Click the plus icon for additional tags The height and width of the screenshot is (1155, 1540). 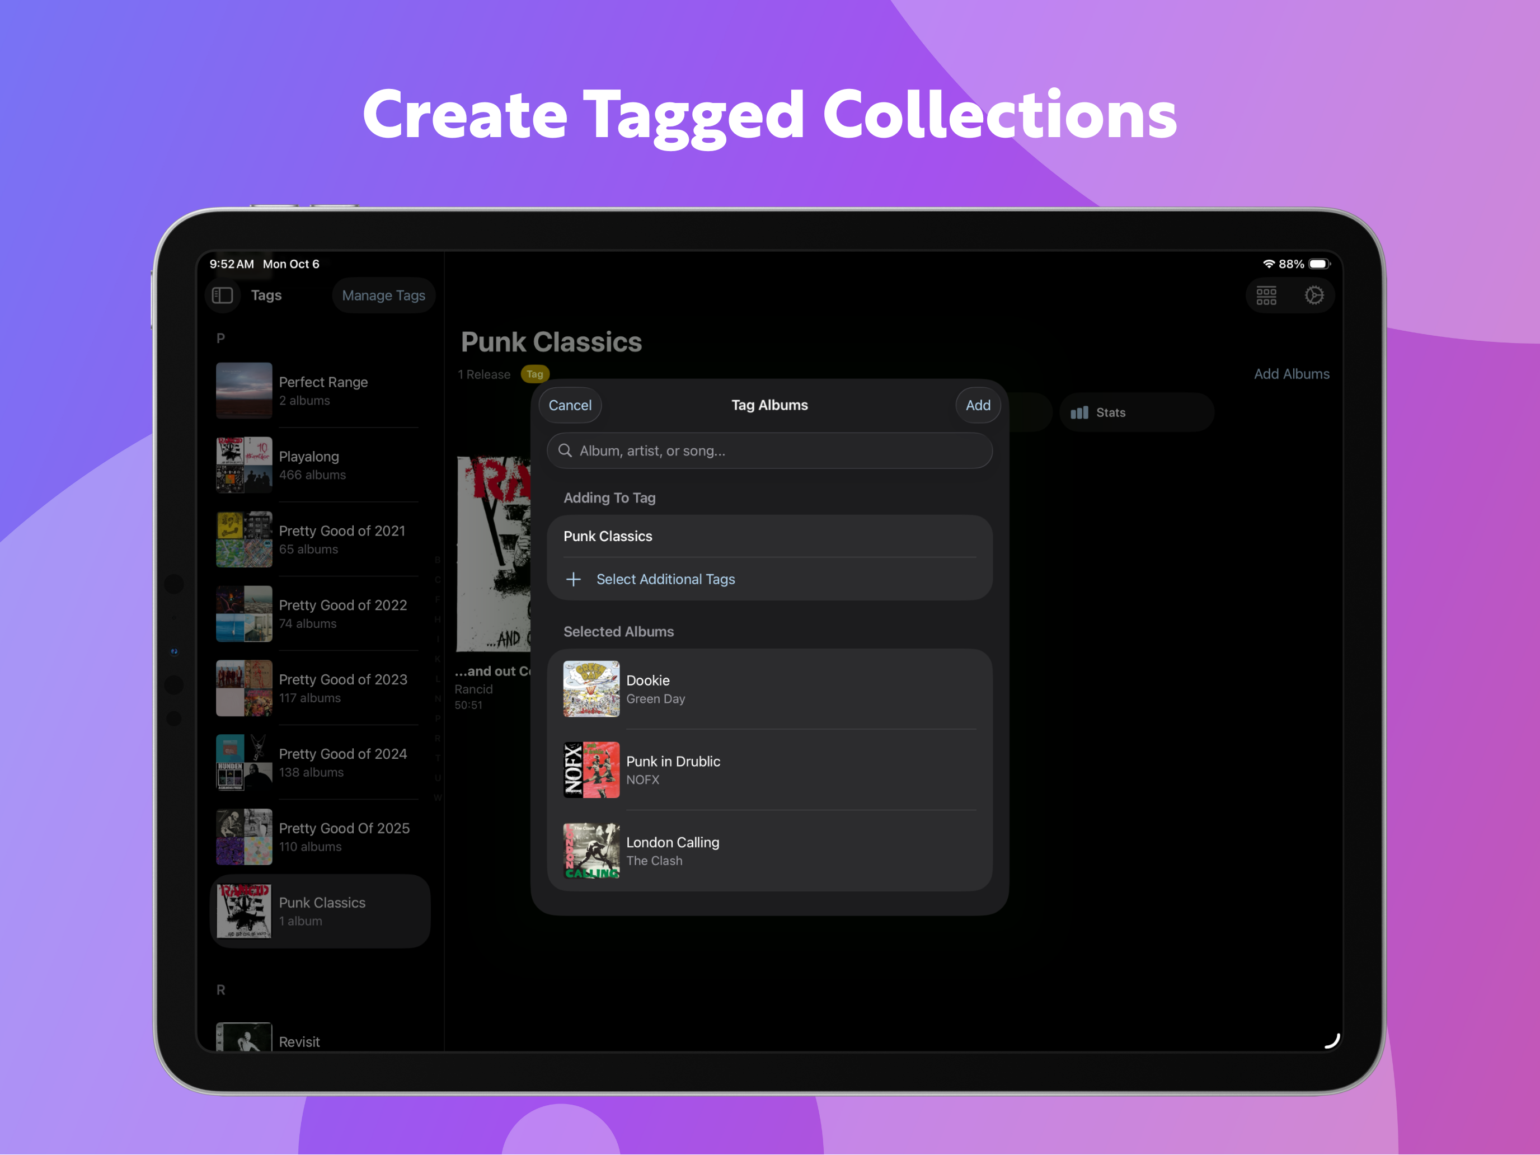pos(573,579)
